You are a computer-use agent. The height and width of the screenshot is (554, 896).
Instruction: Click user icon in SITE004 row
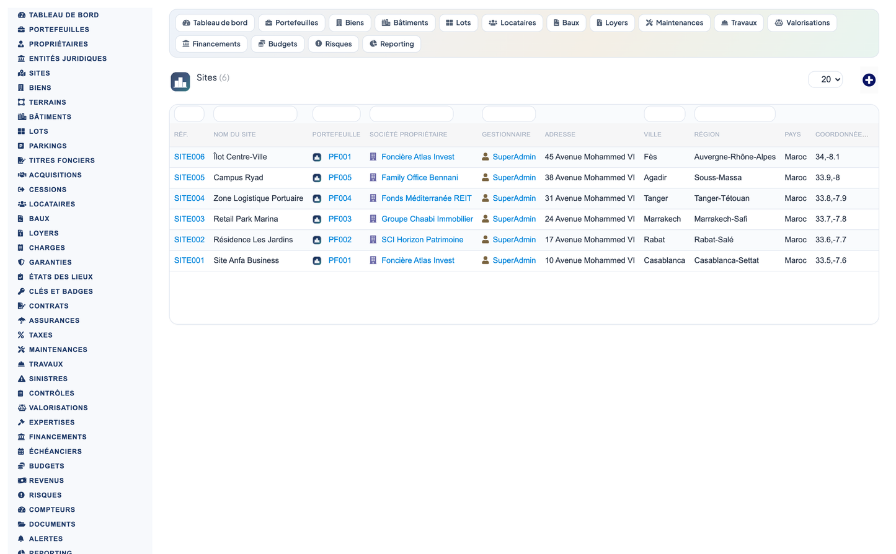(486, 198)
